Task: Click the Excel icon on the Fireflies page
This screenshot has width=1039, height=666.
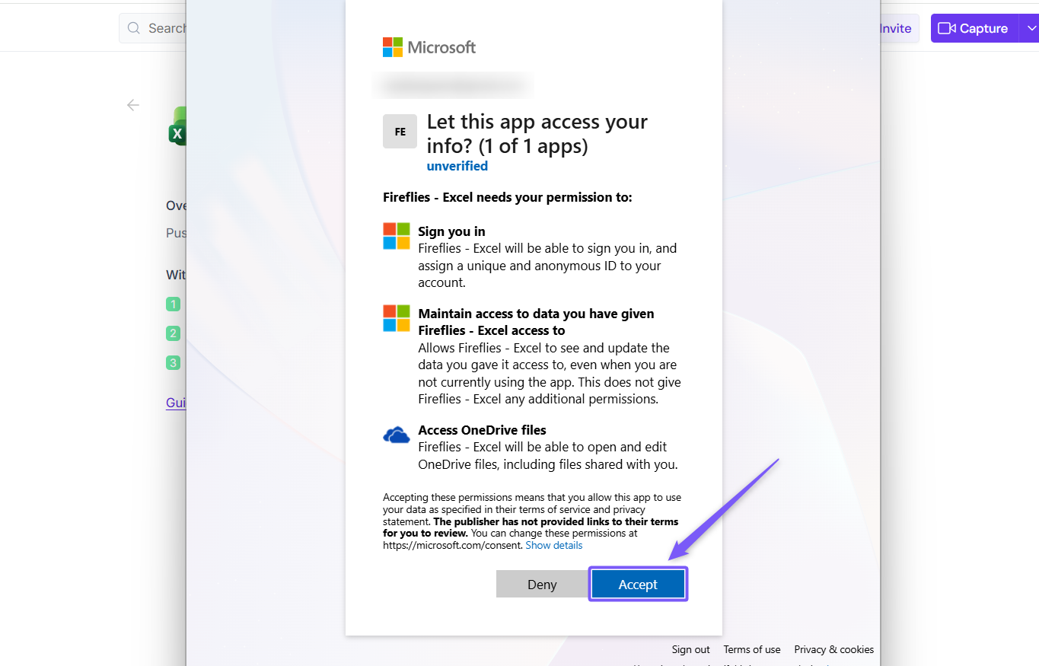Action: pyautogui.click(x=177, y=126)
